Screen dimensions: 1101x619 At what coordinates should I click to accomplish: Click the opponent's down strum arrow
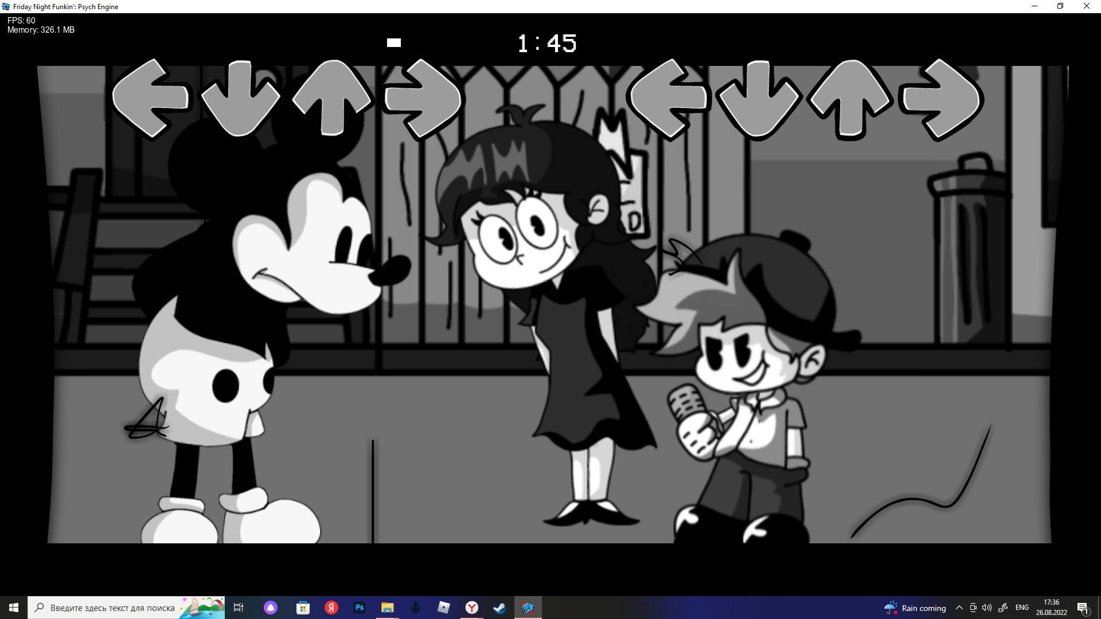pos(241,99)
